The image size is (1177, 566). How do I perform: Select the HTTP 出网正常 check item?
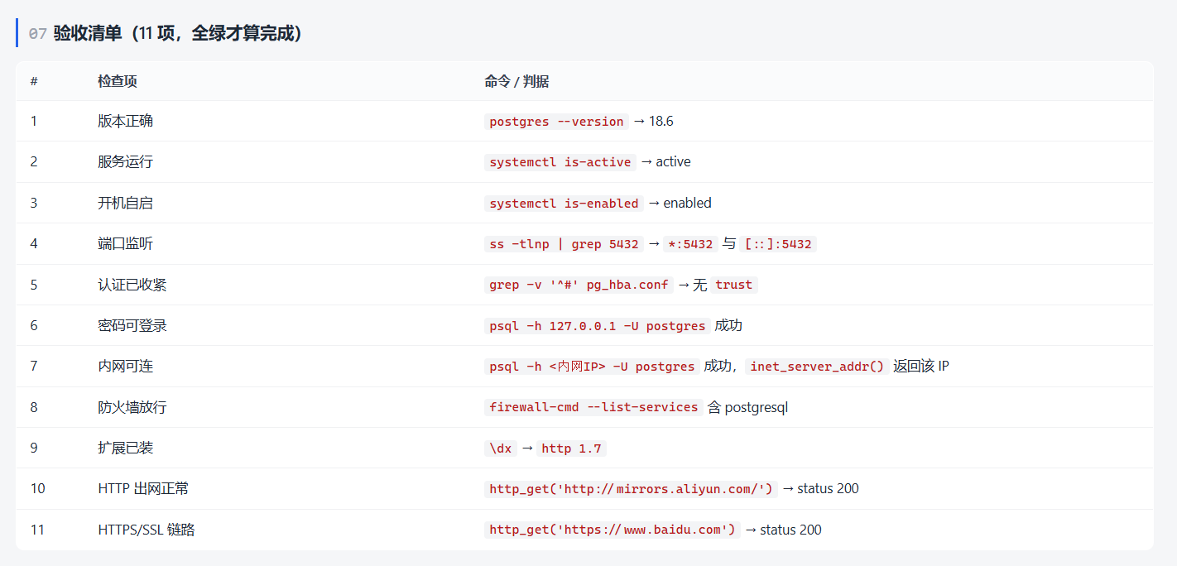[143, 488]
